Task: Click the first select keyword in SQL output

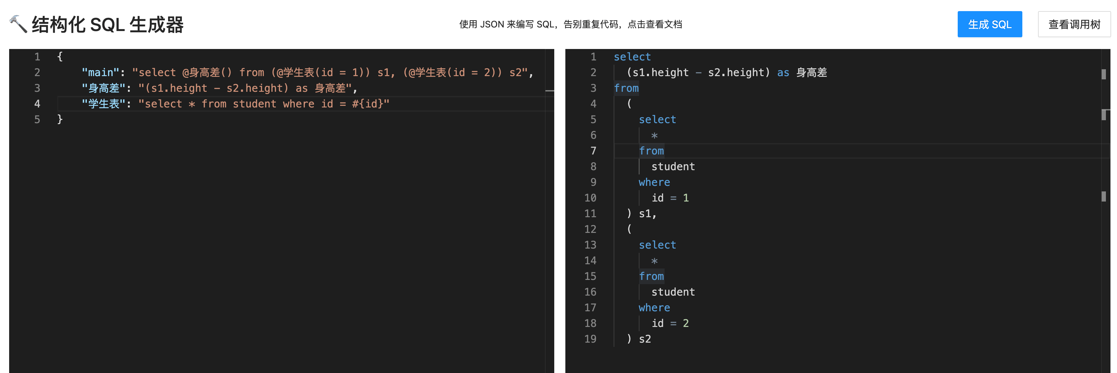Action: pyautogui.click(x=632, y=57)
